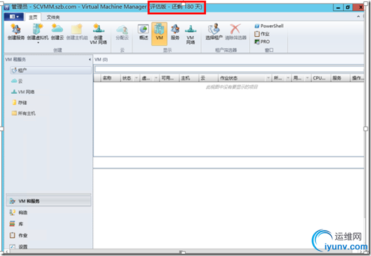
Task: Open the 作业状态 column filter arrow
Action: coord(268,78)
